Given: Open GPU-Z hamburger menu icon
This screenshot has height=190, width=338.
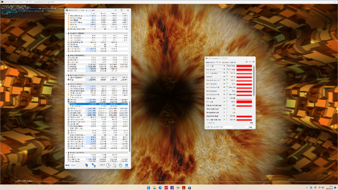Looking at the screenshot, I should [x=253, y=62].
